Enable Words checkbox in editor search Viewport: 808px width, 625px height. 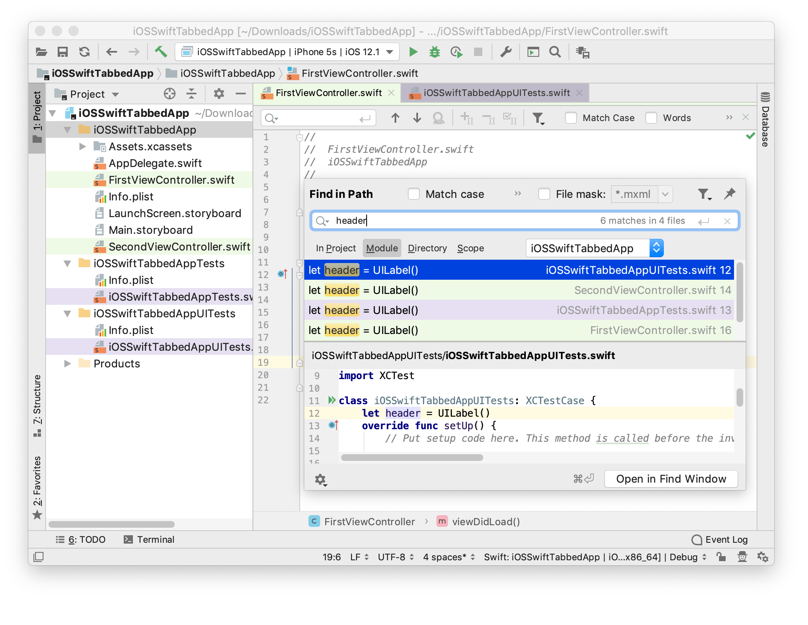tap(651, 118)
